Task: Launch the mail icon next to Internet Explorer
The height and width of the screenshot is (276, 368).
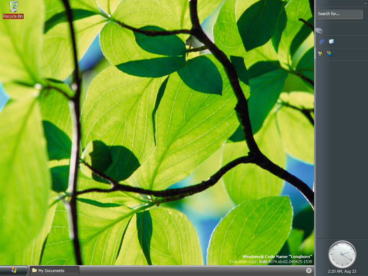Action: tap(331, 42)
